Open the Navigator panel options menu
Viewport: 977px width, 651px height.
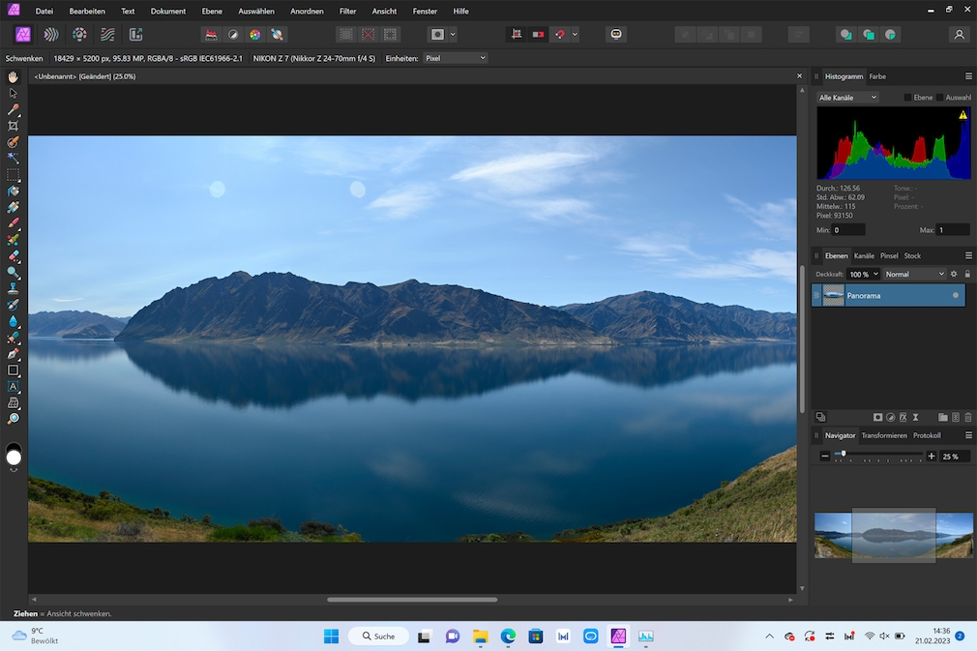[x=968, y=435]
